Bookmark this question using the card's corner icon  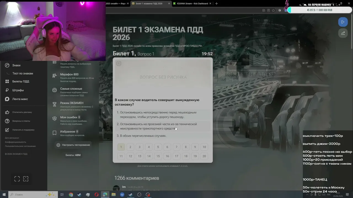(x=119, y=64)
